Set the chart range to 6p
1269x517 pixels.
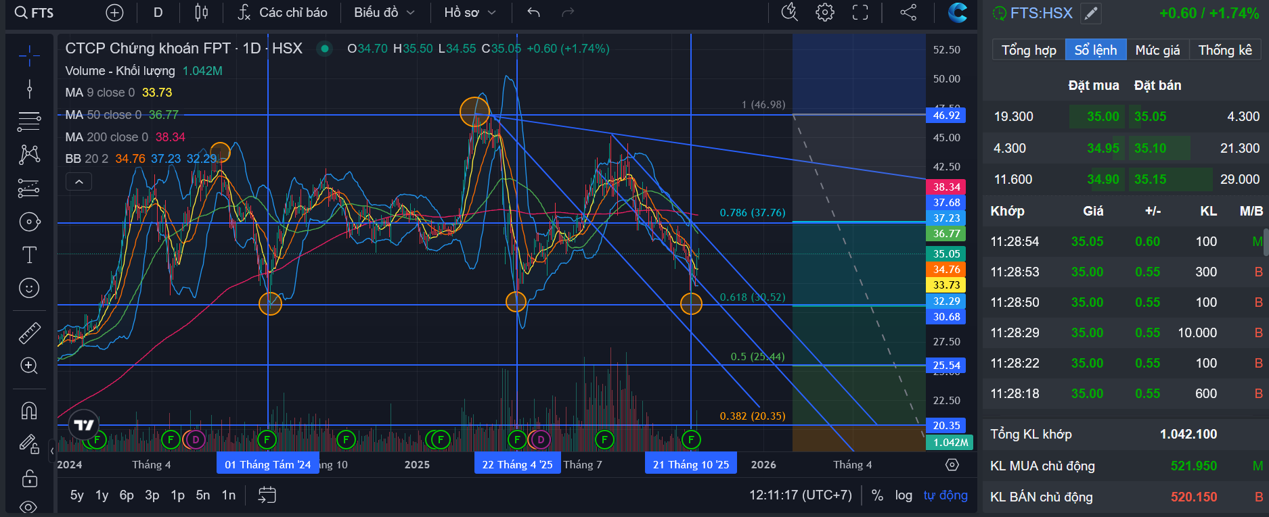pyautogui.click(x=127, y=495)
